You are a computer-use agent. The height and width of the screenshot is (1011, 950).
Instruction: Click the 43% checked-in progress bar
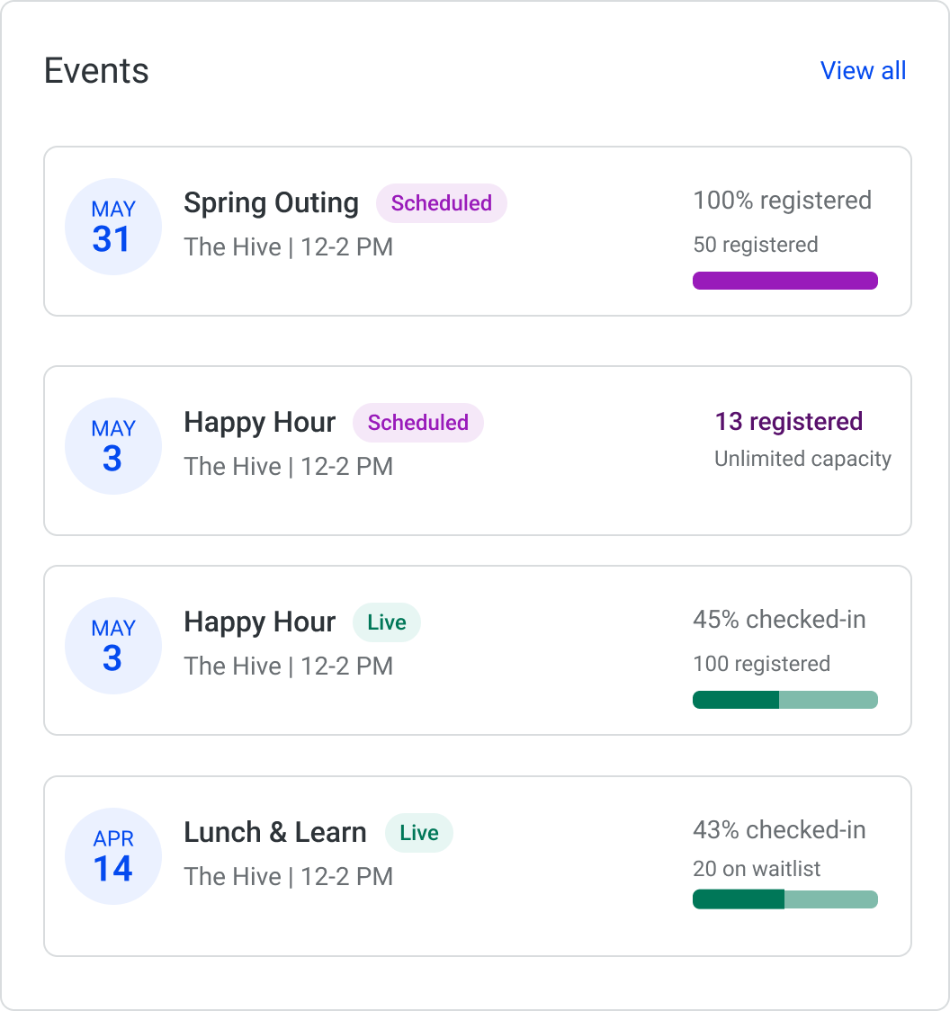tap(784, 899)
